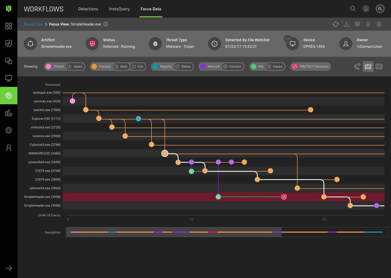Click the search magnifier icon
Viewport: 391px width, 278px height.
click(x=353, y=9)
